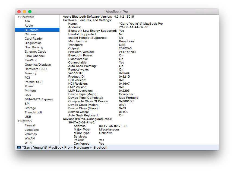234x172 pixels.
Task: Select Printers in the sidebar
Action: click(30, 90)
